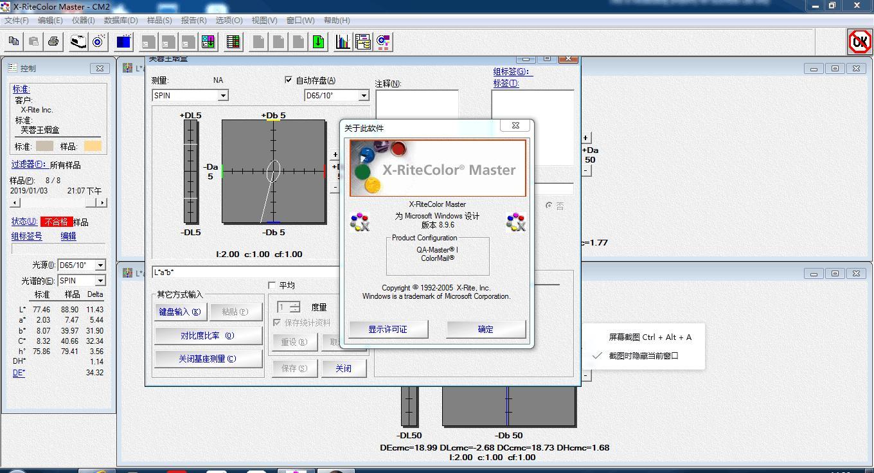Click the sample scrollbar left arrow
This screenshot has width=874, height=473.
tap(15, 202)
